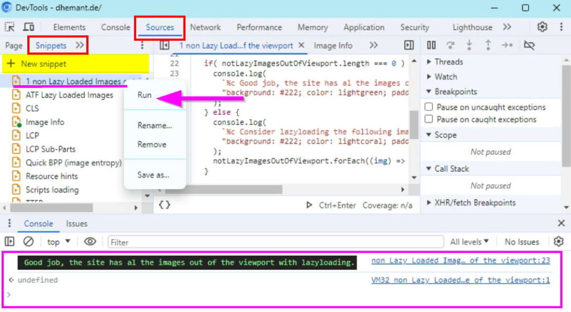This screenshot has height=312, width=571.
Task: Show more navigator tabs next to Snippets
Action: click(x=80, y=45)
